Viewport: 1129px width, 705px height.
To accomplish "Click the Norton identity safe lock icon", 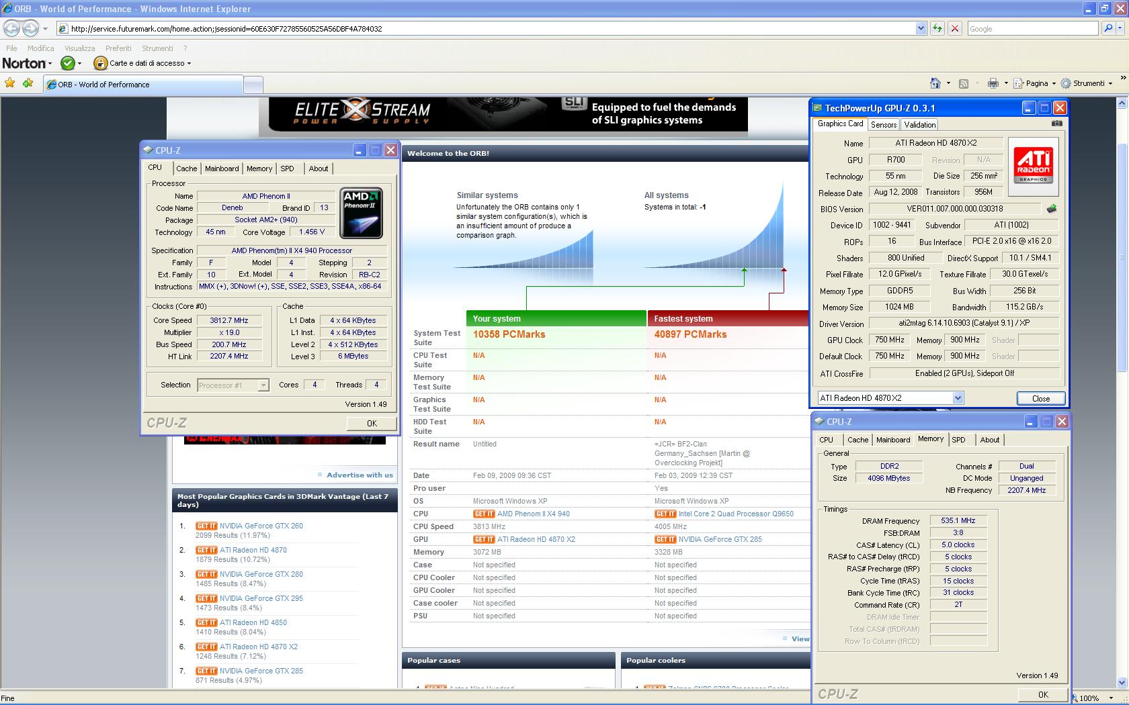I will [x=100, y=63].
